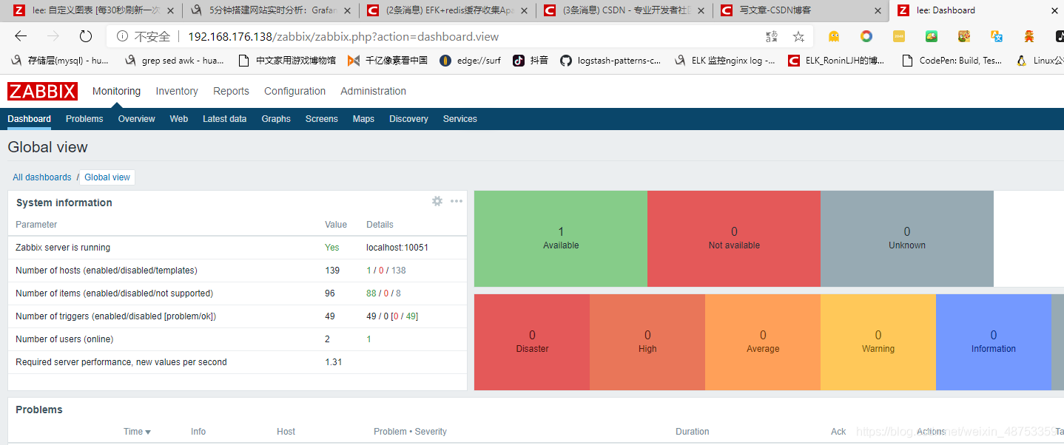The image size is (1064, 445).
Task: Open the logstash-patterns GitHub bookmark
Action: (610, 61)
